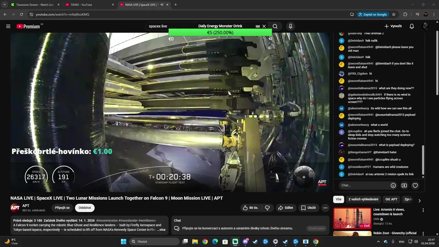The width and height of the screenshot is (439, 247).
Task: Open the YouTube guide hamburger menu
Action: pyautogui.click(x=8, y=26)
